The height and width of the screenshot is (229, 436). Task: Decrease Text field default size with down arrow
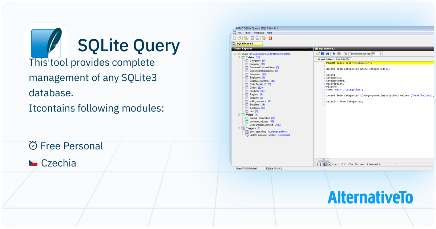click(x=380, y=55)
